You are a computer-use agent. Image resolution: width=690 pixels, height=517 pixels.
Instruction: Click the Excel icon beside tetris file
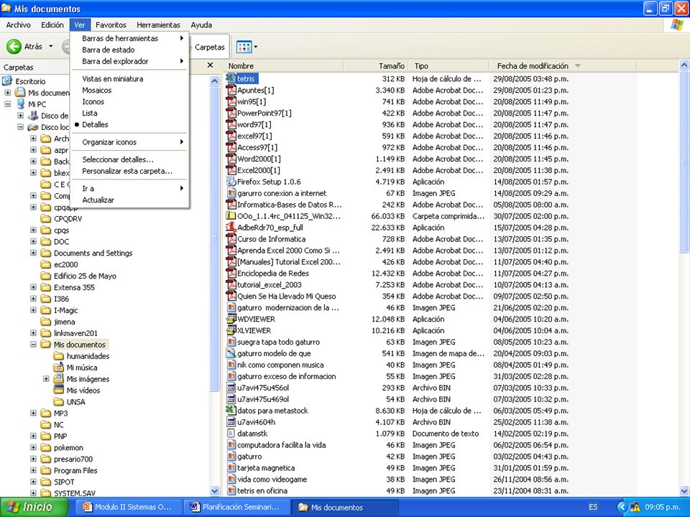[x=231, y=79]
